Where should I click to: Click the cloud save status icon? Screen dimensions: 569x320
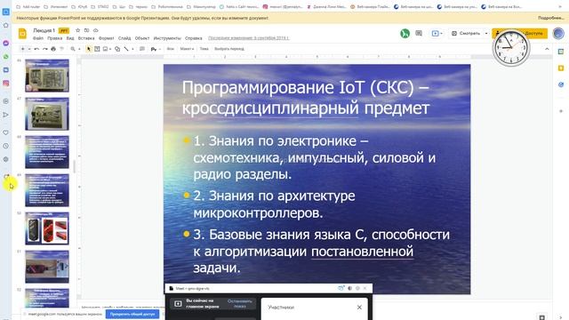(95, 30)
